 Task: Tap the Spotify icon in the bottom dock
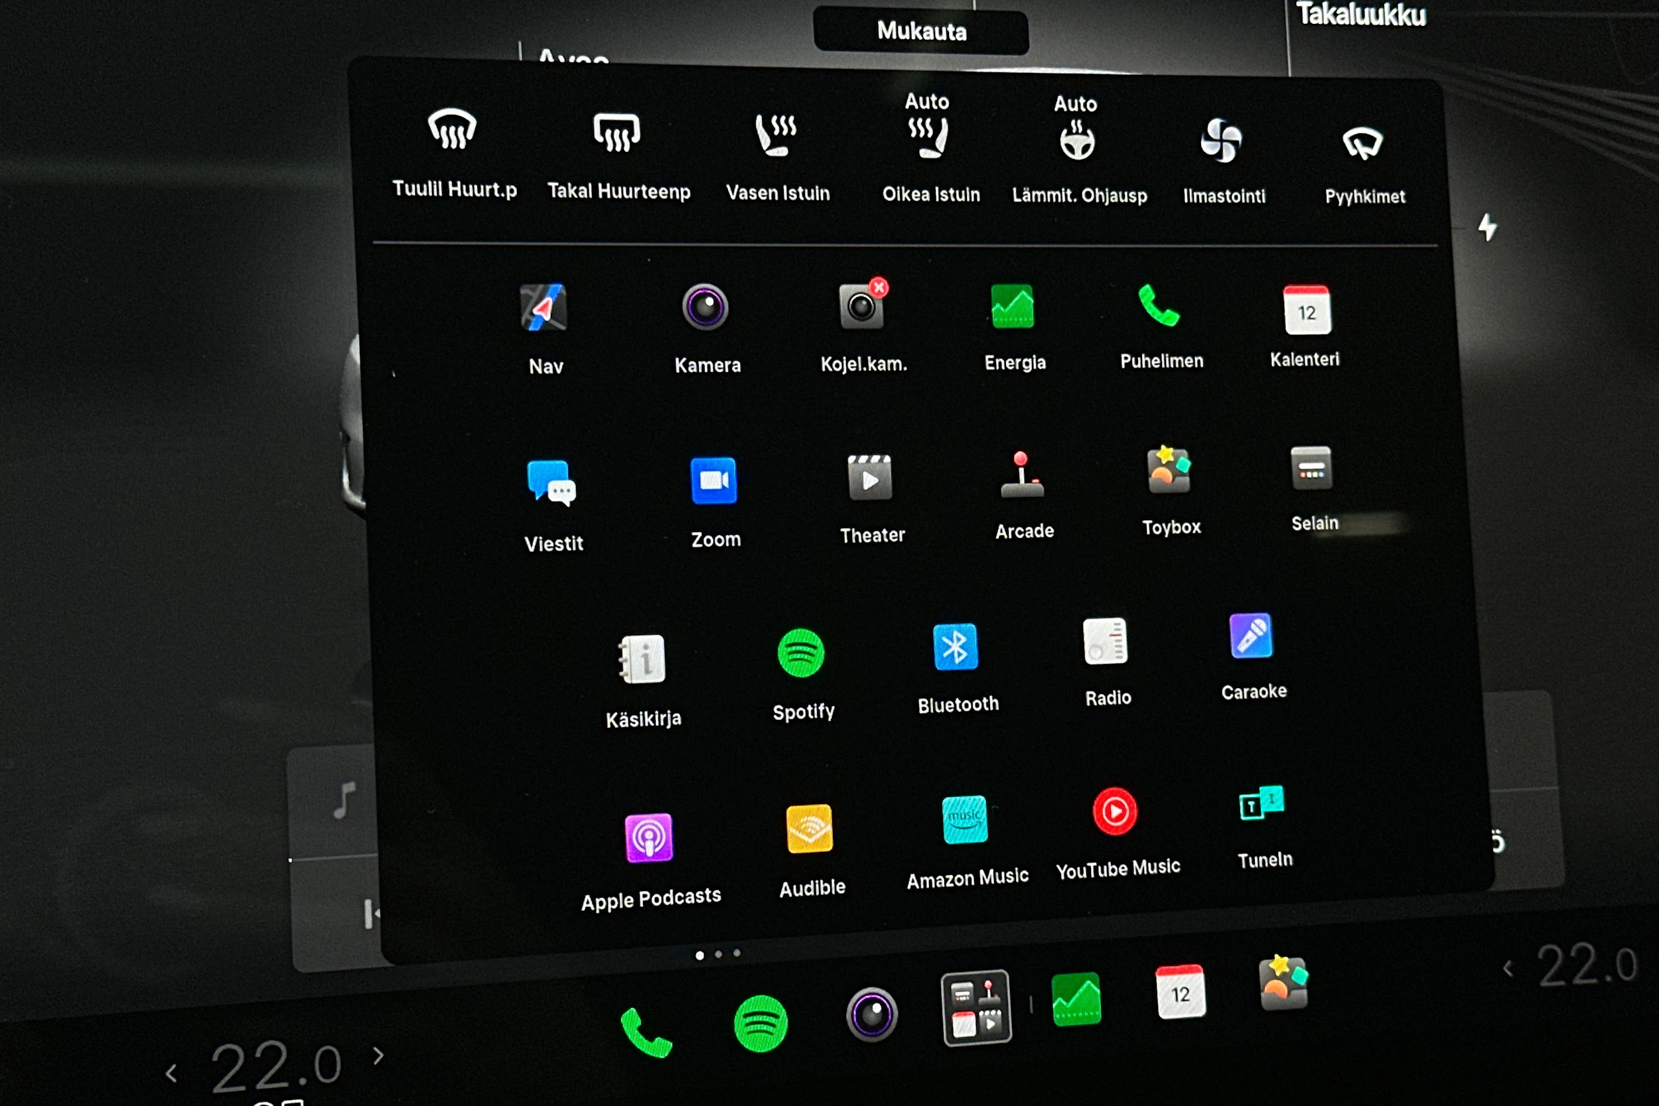760,1024
